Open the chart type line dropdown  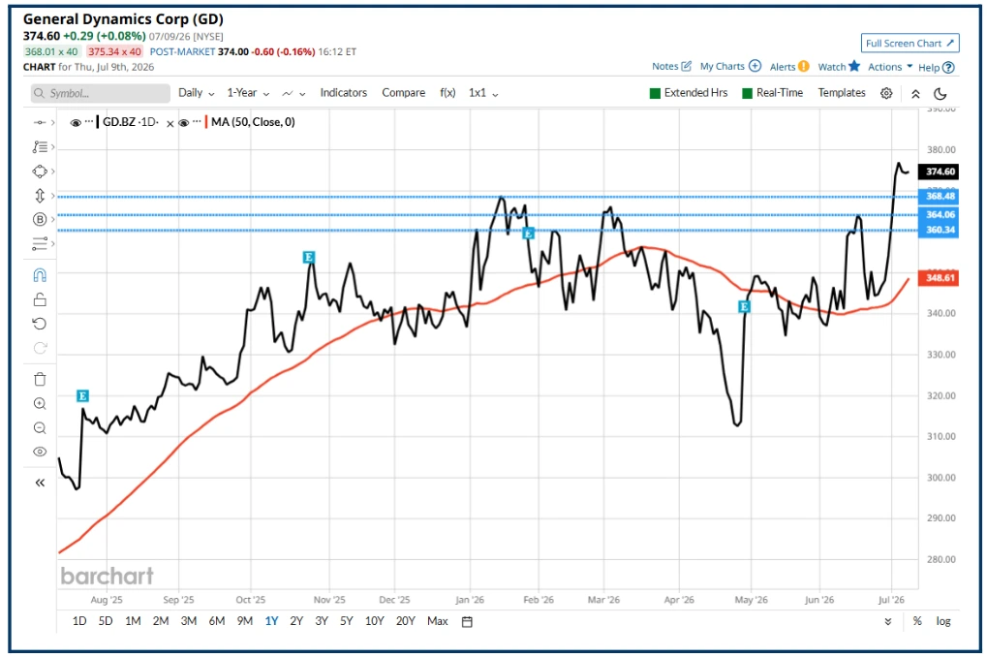pos(293,93)
